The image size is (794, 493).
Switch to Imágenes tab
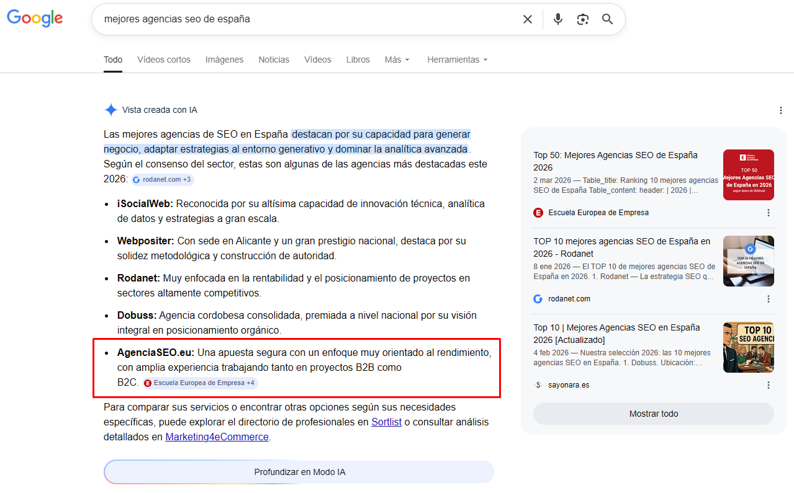[224, 60]
